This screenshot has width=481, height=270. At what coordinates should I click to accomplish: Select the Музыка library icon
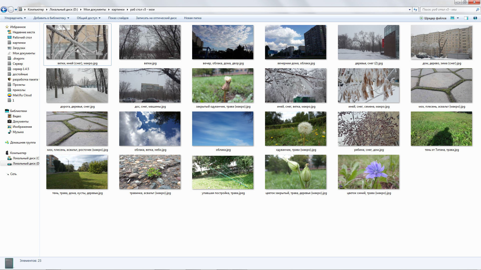pyautogui.click(x=10, y=132)
